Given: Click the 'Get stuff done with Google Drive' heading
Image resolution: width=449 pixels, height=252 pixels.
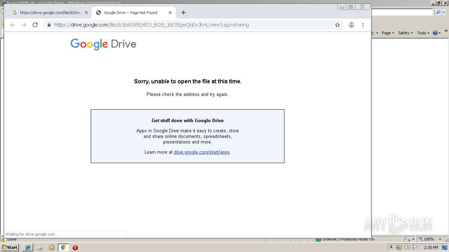Looking at the screenshot, I should (188, 120).
